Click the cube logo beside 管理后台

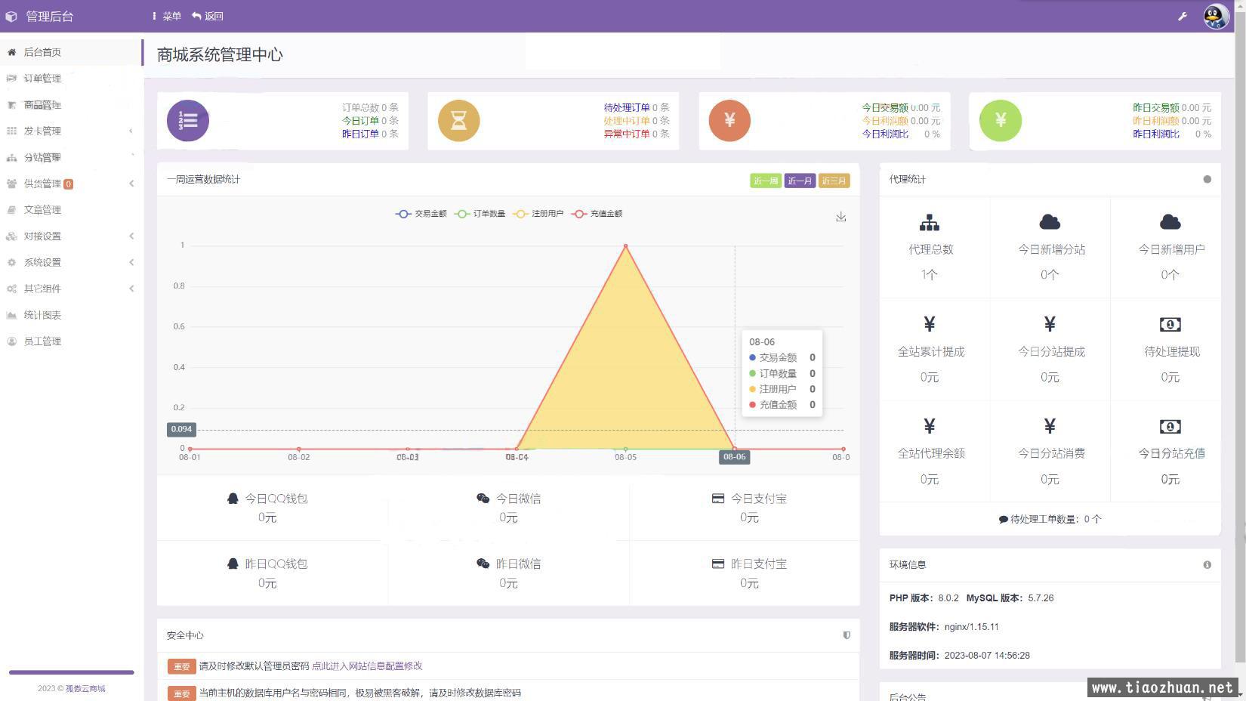pos(11,16)
